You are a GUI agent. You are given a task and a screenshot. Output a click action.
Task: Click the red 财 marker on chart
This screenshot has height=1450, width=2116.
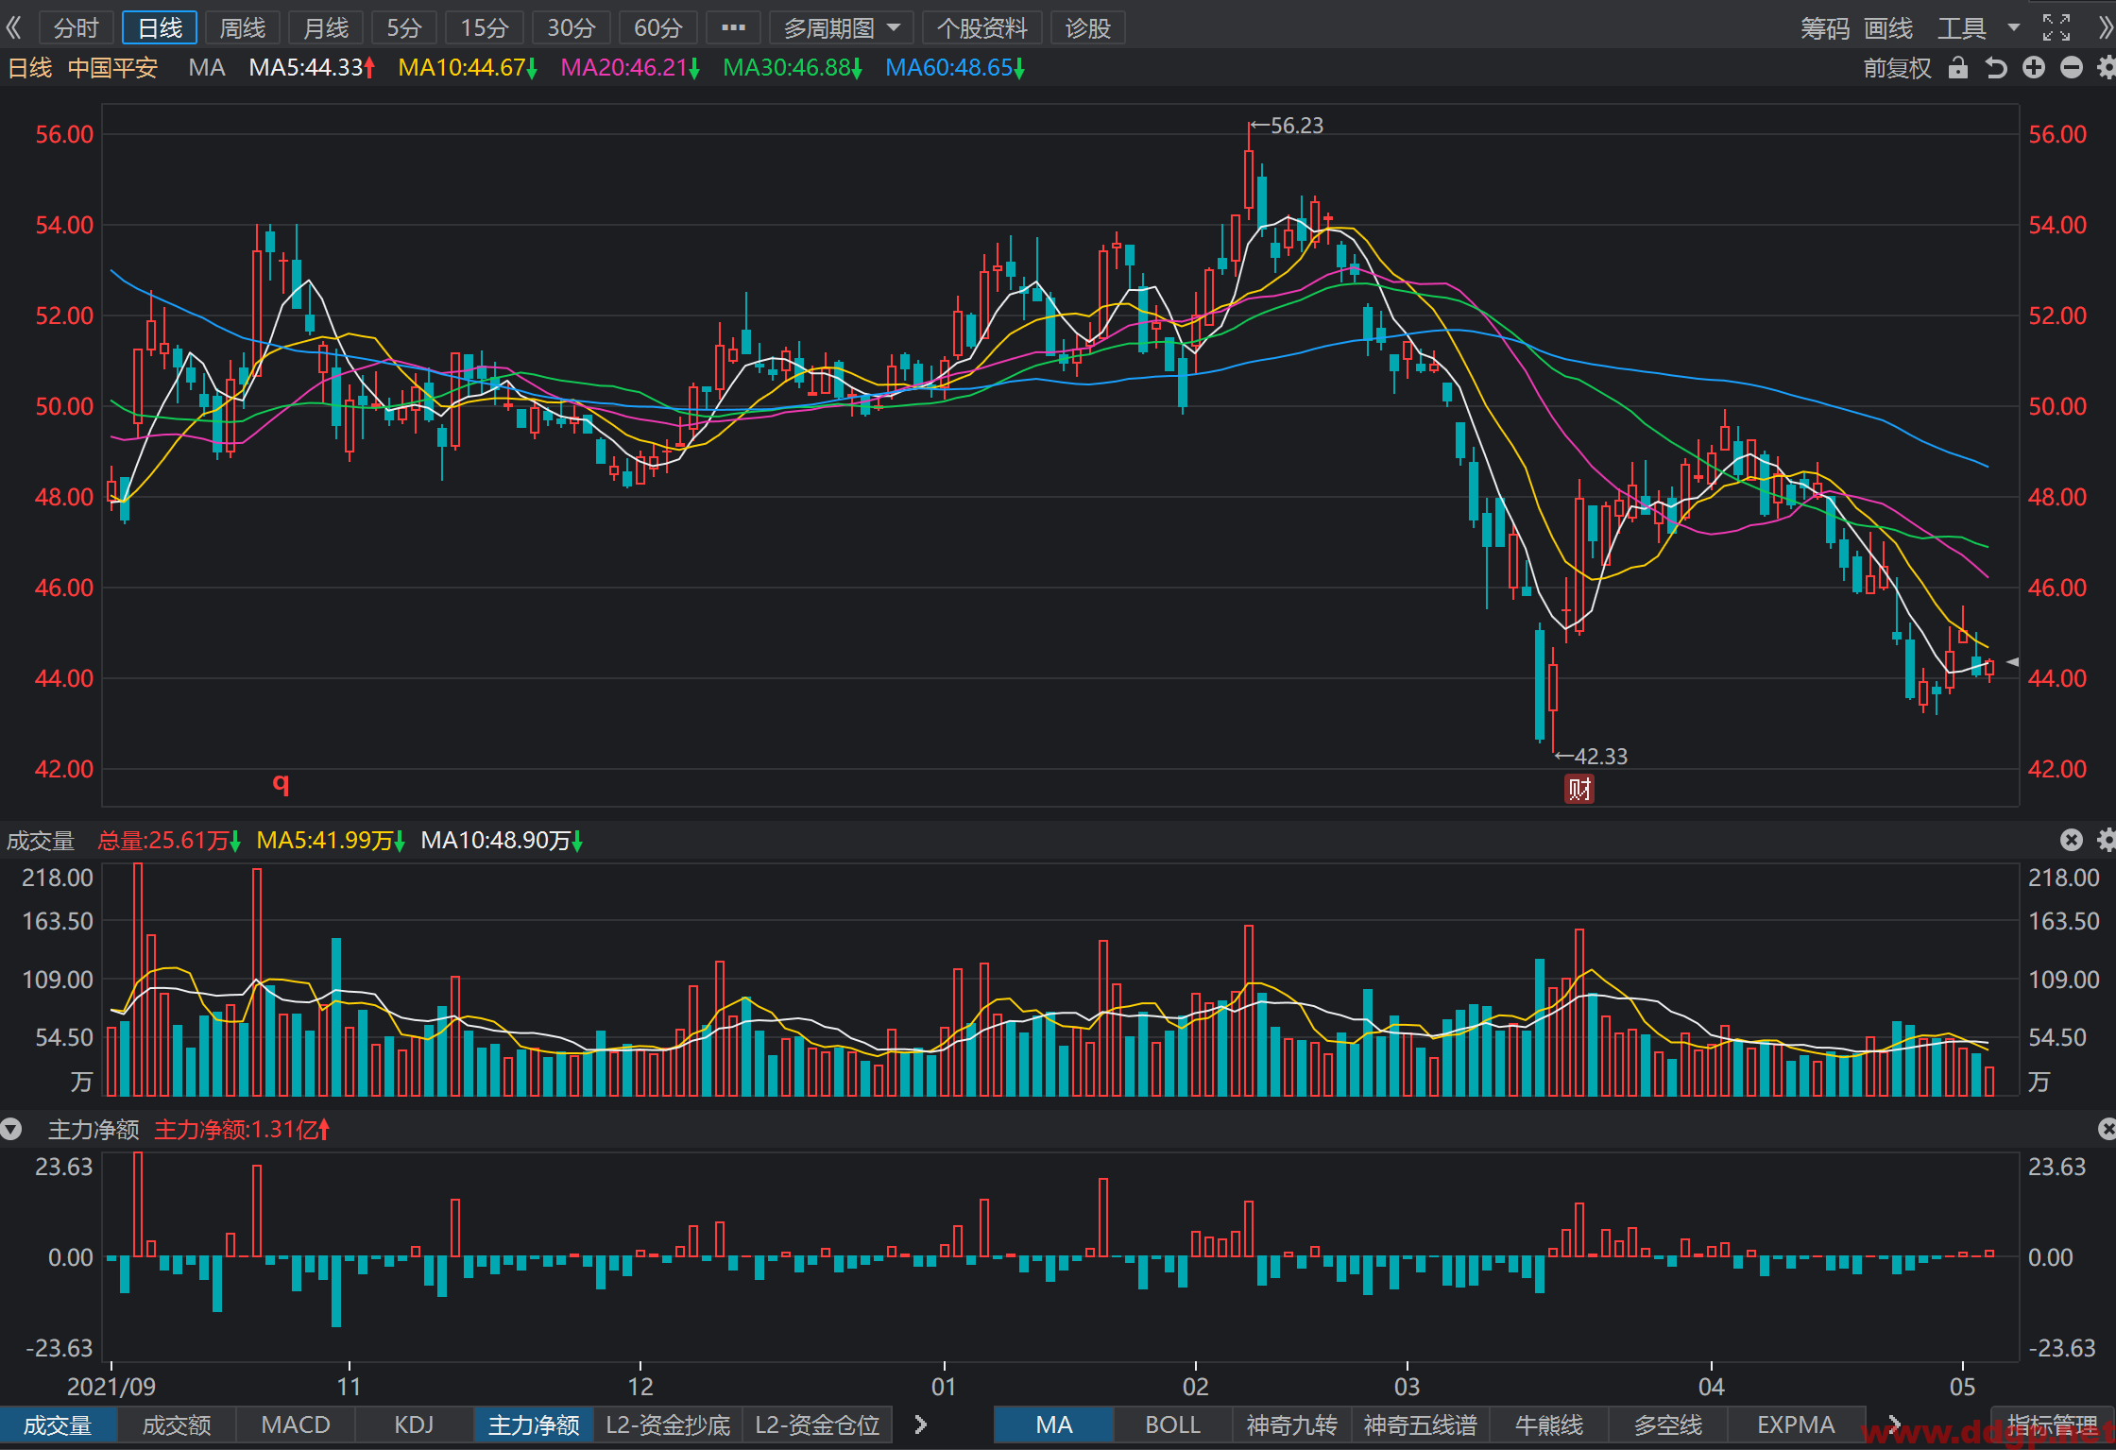(1579, 789)
